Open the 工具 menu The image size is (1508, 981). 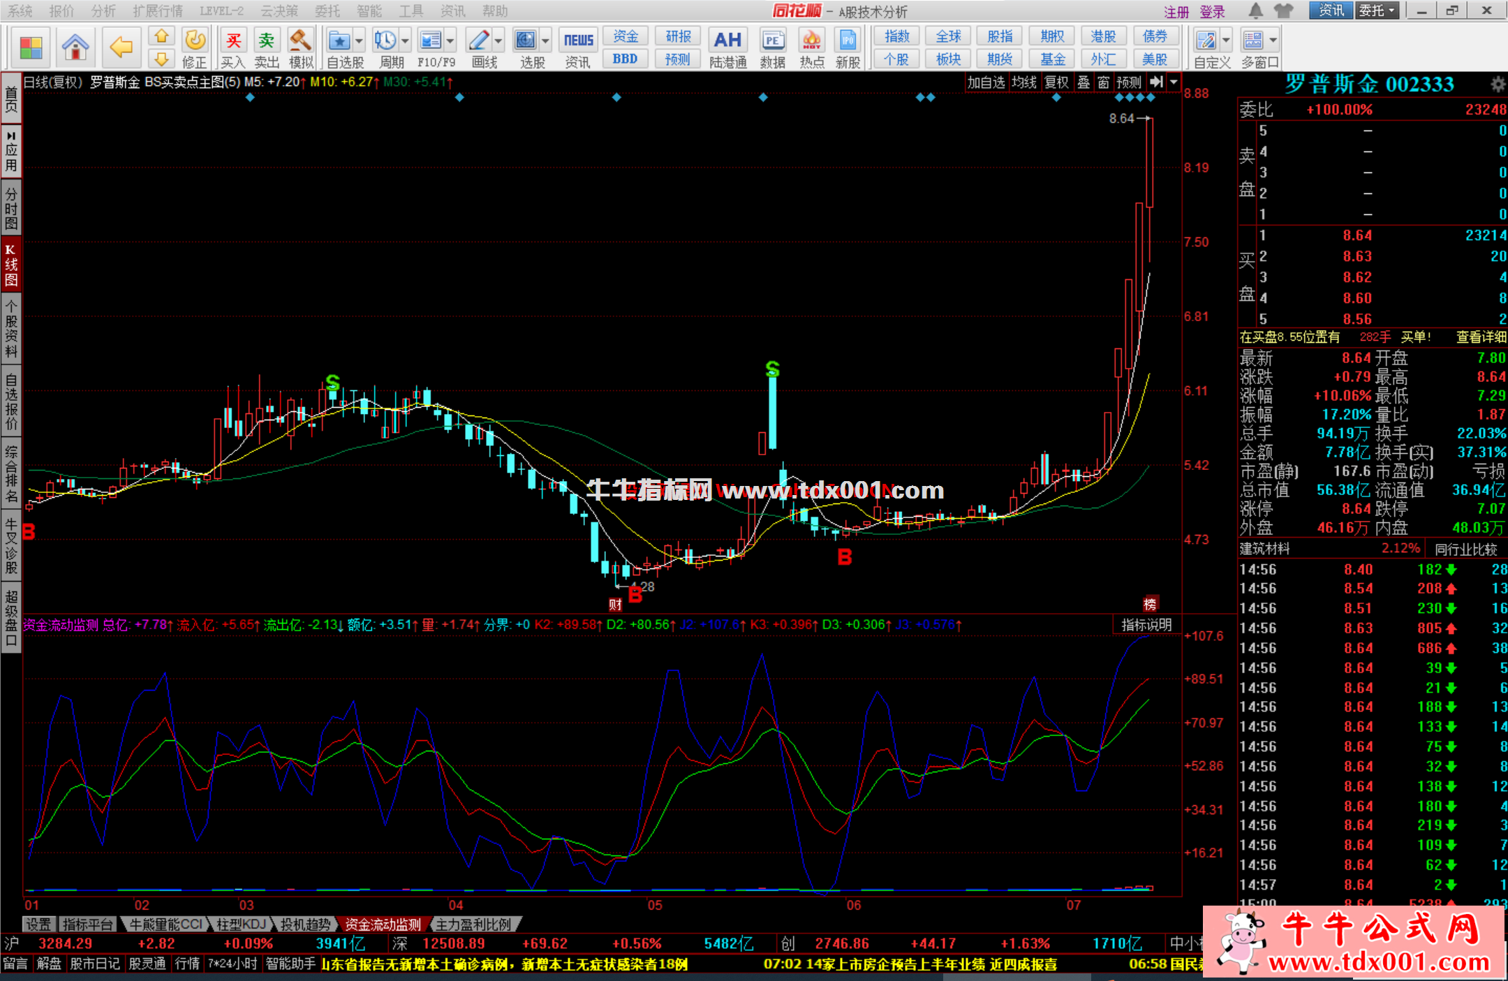[411, 11]
